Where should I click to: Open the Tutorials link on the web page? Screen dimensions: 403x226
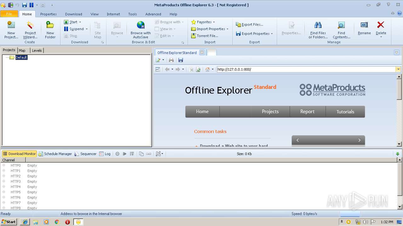[345, 111]
